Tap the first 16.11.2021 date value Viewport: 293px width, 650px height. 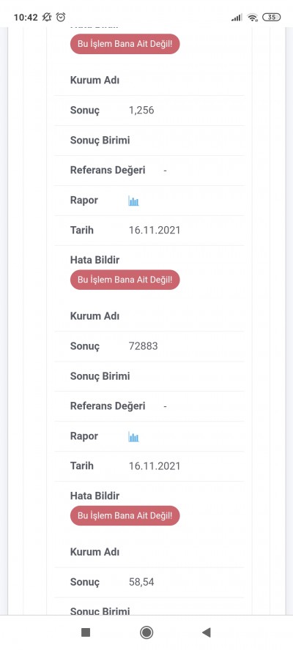click(x=155, y=230)
